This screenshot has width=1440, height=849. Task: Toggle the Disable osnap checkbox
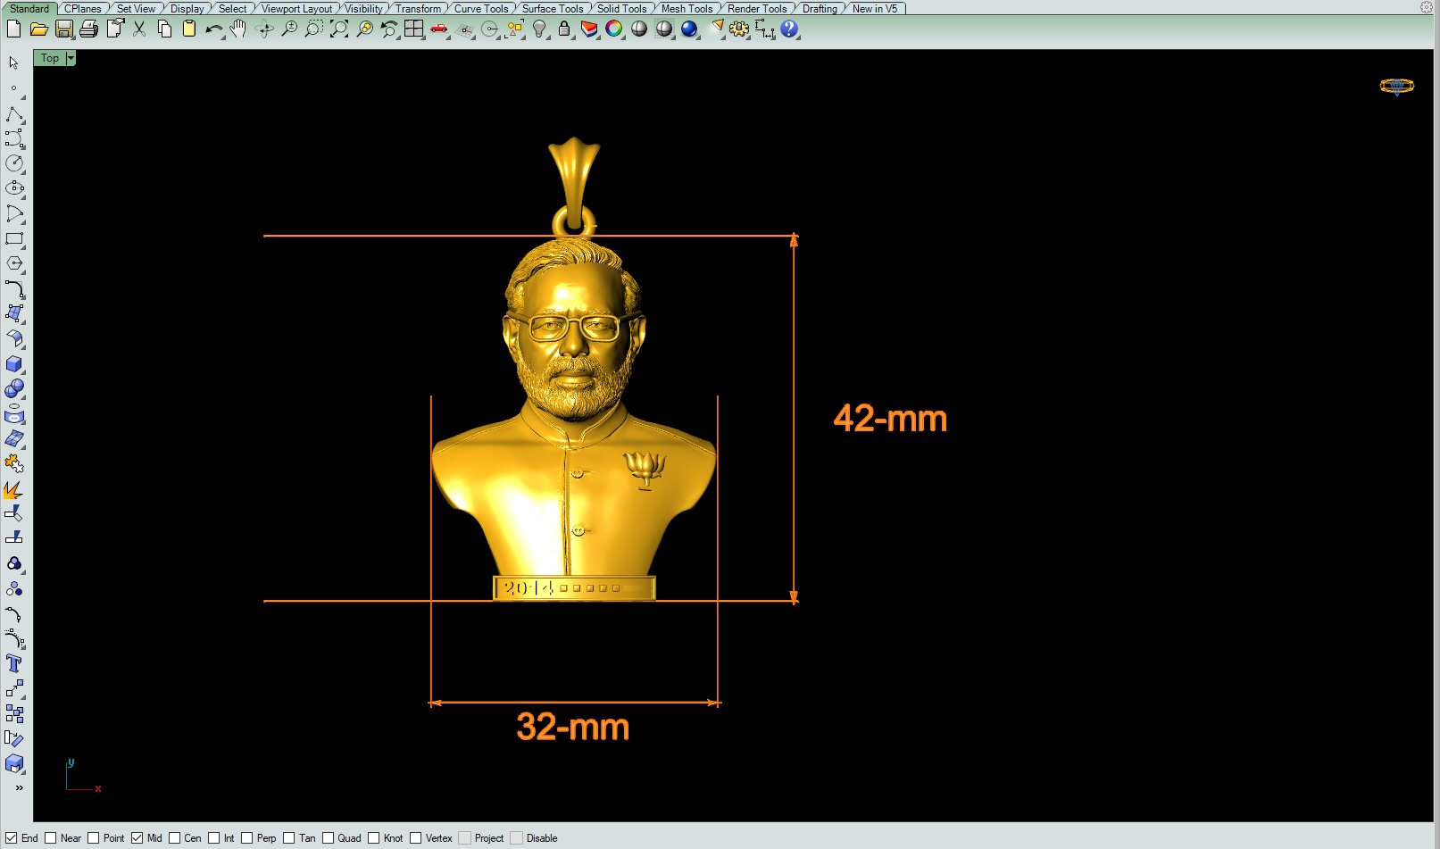pos(516,838)
